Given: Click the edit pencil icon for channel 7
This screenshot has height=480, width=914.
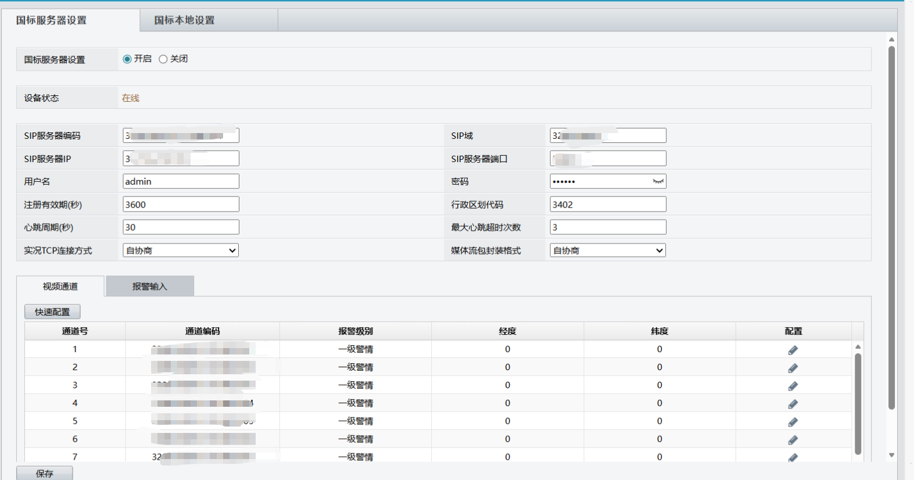Looking at the screenshot, I should [793, 457].
